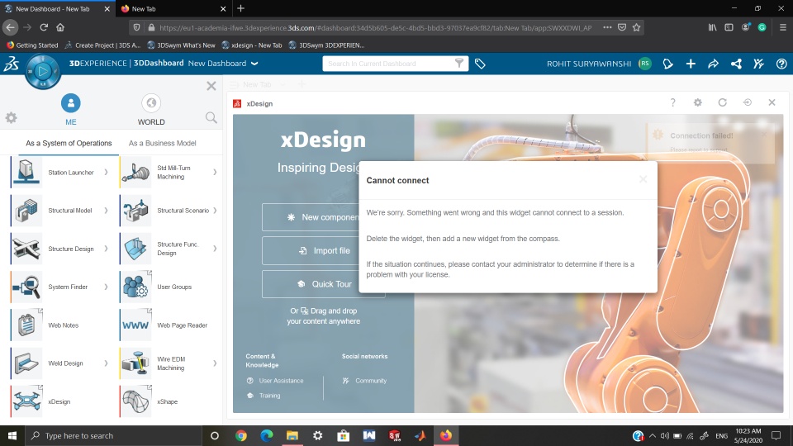Click the tag icon beside search bar
The height and width of the screenshot is (446, 793).
(x=480, y=64)
